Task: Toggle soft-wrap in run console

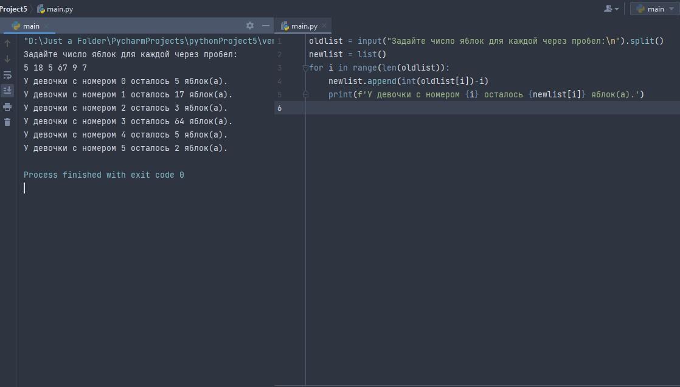Action: click(x=7, y=75)
